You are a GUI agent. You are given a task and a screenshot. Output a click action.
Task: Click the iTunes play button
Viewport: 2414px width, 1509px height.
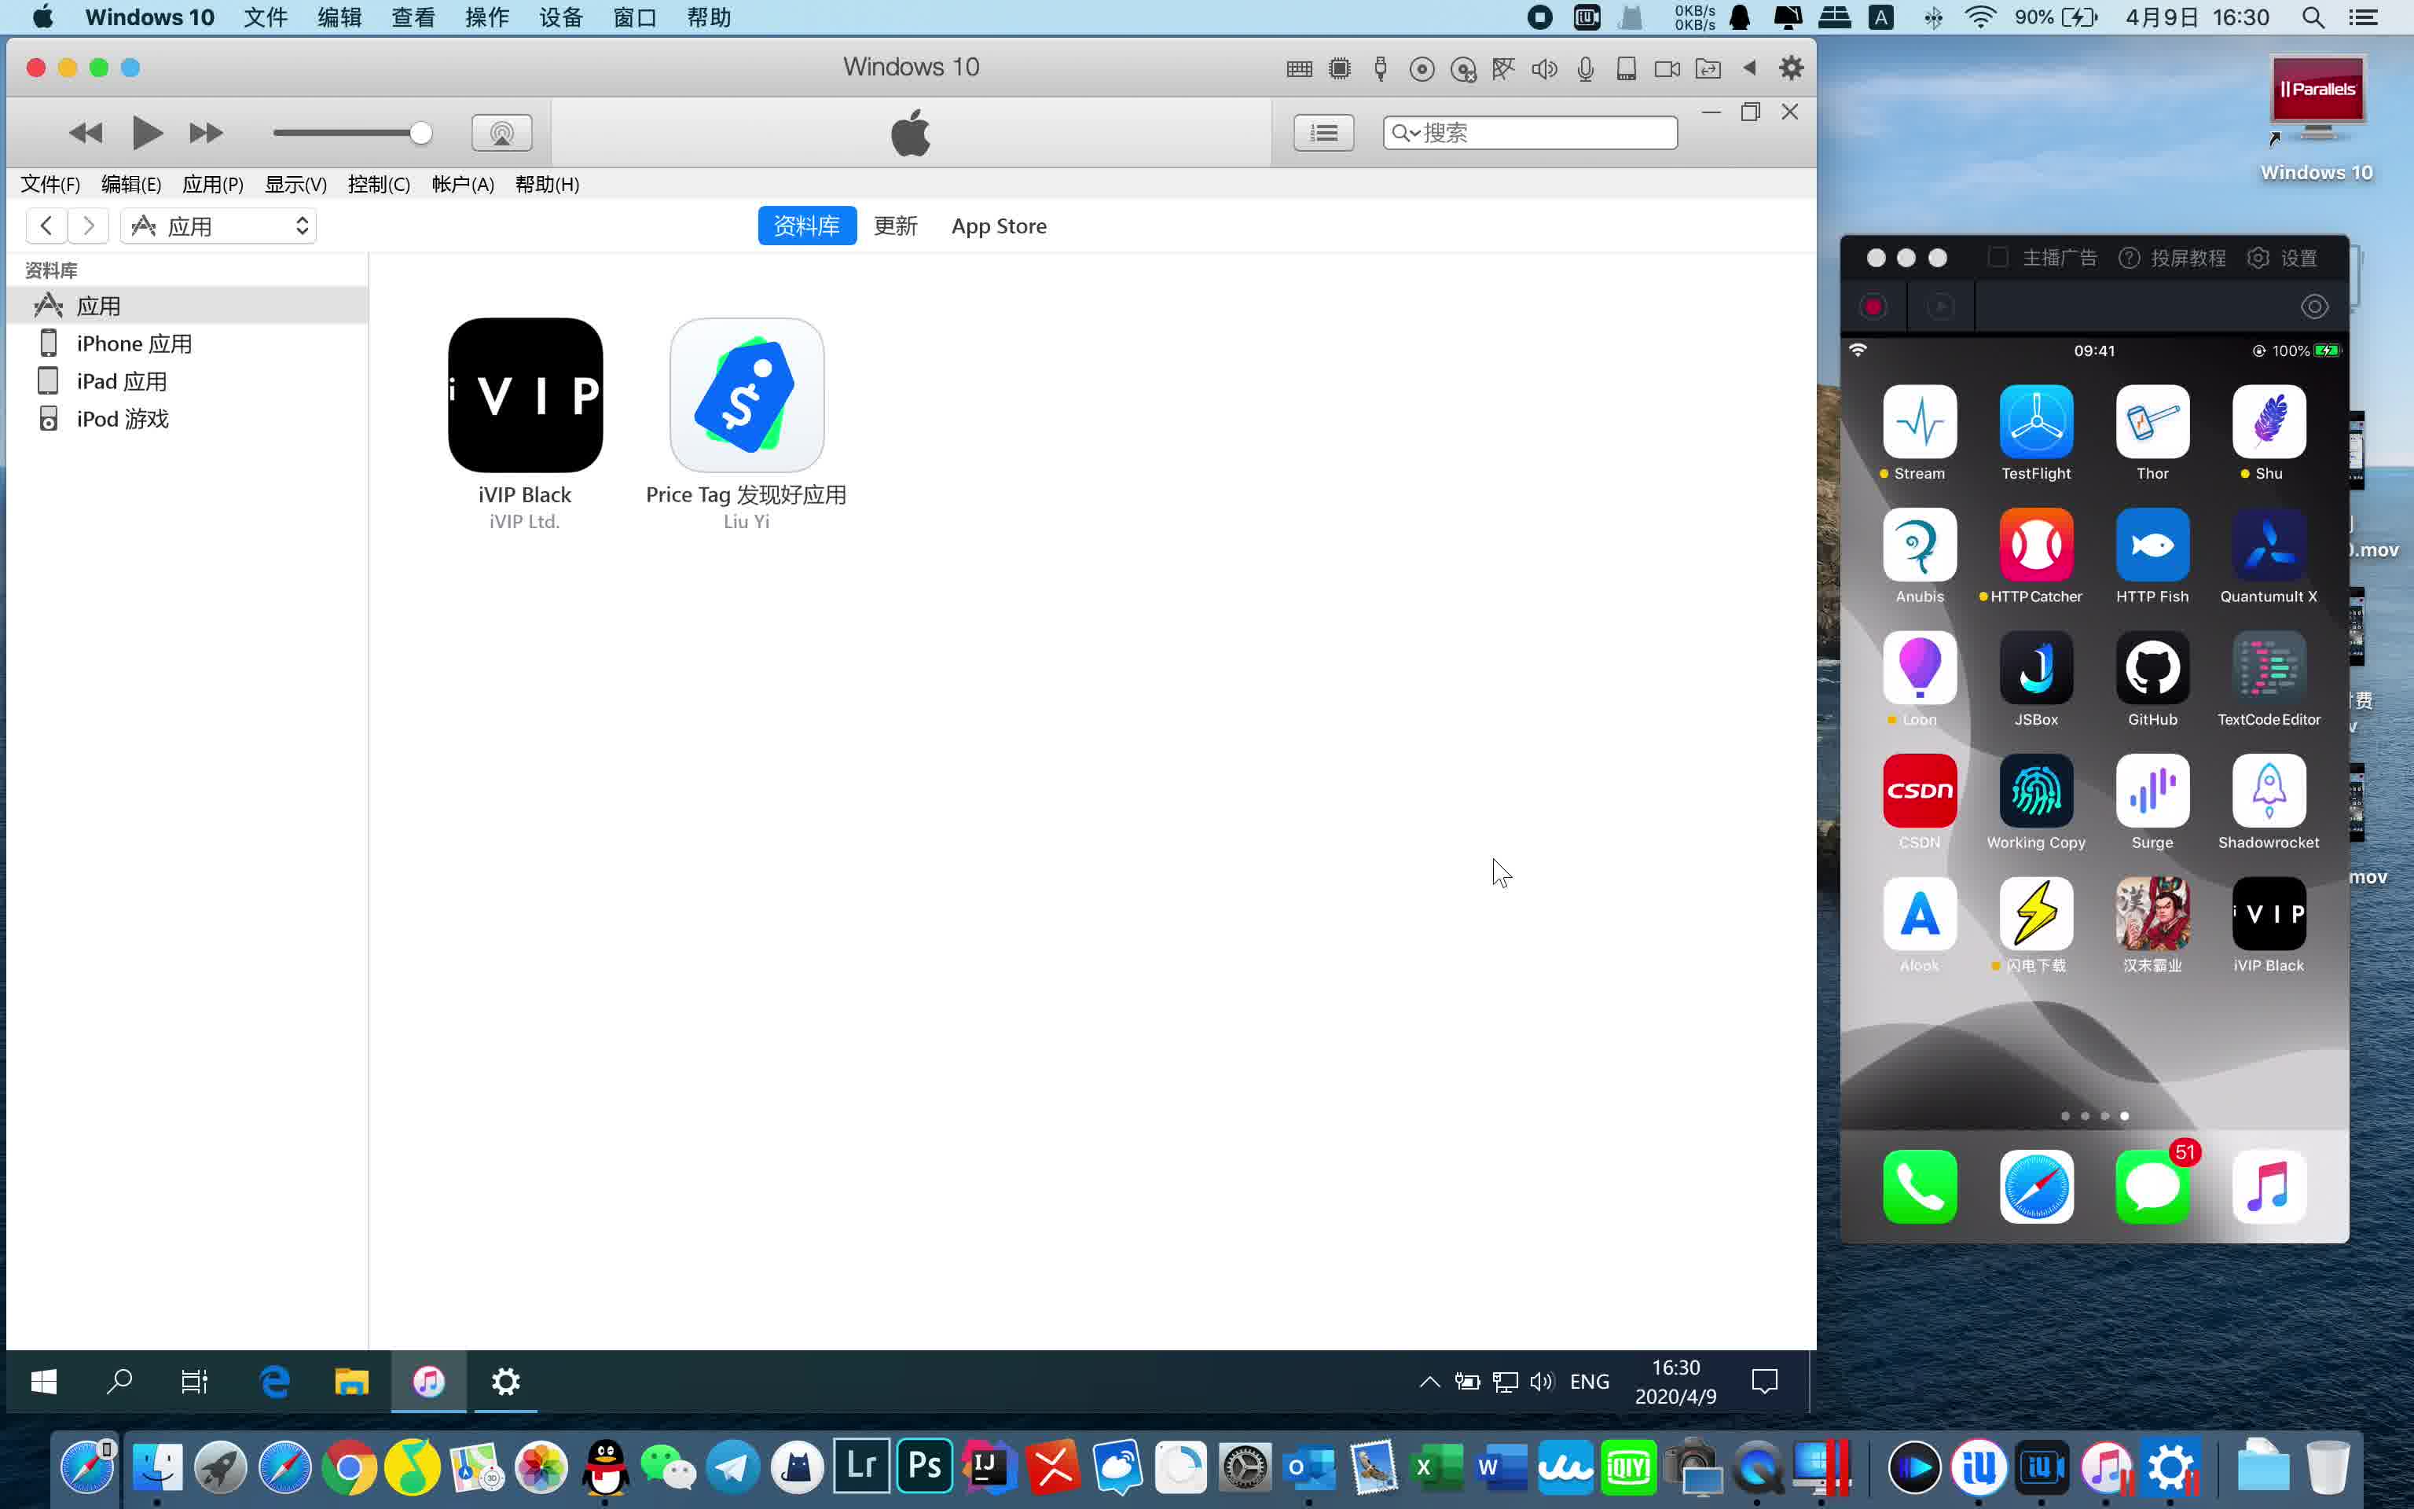click(x=146, y=132)
